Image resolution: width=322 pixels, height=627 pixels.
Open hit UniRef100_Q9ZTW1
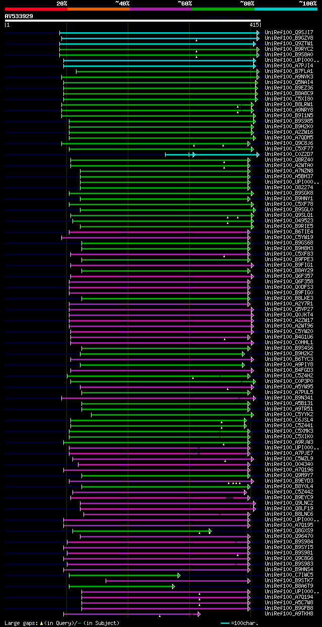(289, 43)
